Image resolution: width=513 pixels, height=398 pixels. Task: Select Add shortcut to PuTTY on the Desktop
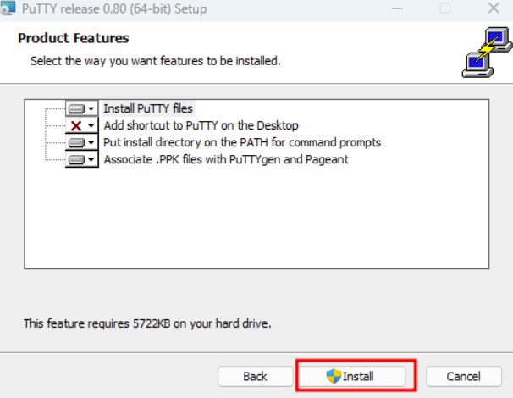tap(201, 125)
